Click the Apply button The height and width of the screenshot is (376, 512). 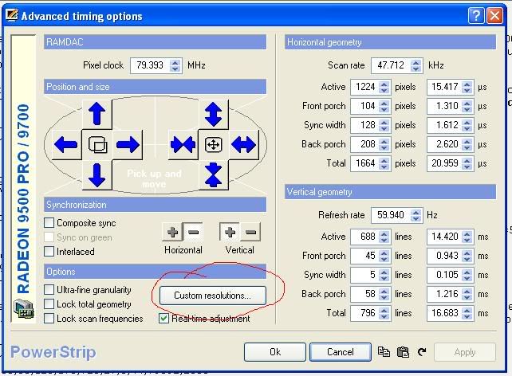pos(465,352)
